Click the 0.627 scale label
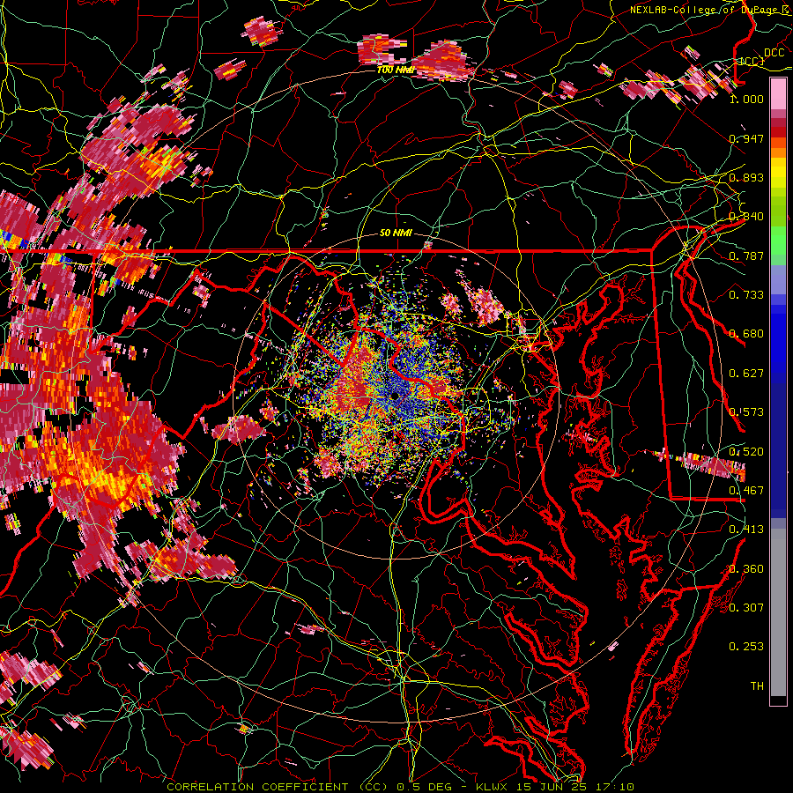793x793 pixels. 746,373
